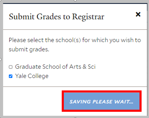
Task: Uncheck the Yale College checkbox
Action: [x=11, y=76]
